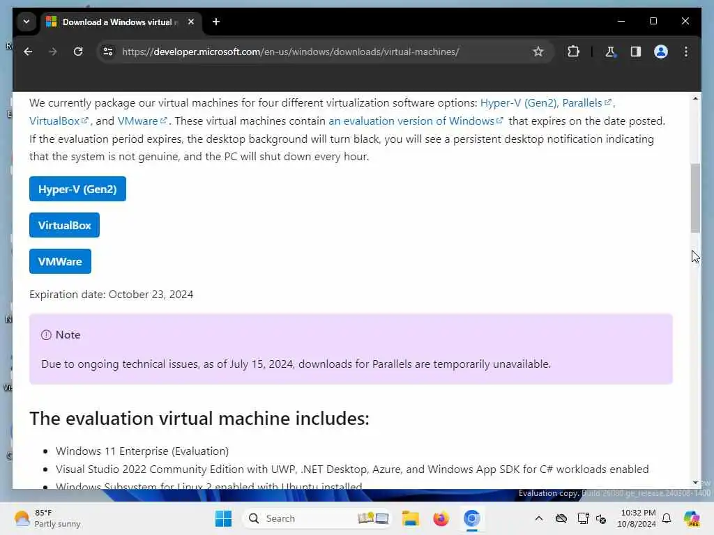Open File Explorer from the taskbar

[410, 518]
